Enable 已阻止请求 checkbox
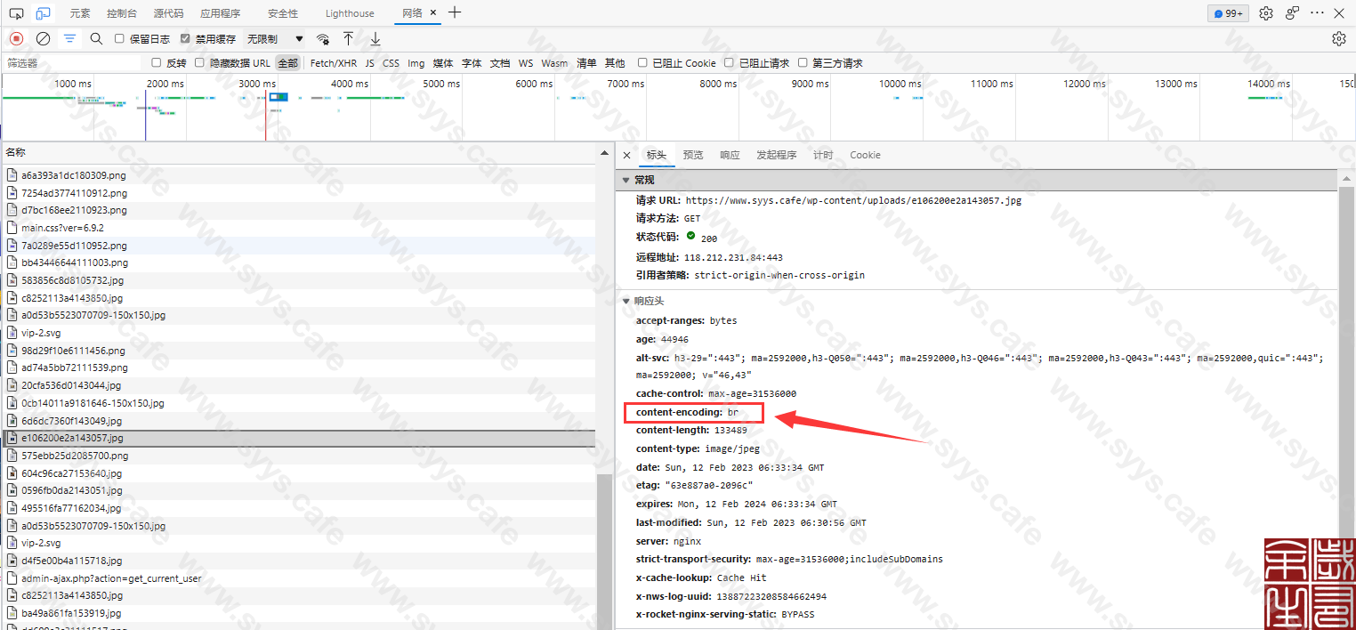The image size is (1356, 630). (729, 62)
